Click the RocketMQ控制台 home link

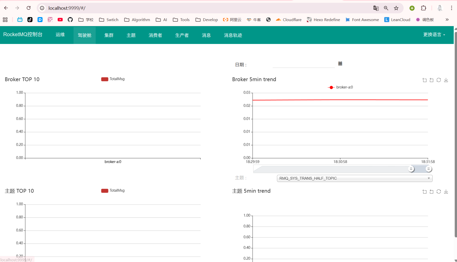tap(23, 34)
